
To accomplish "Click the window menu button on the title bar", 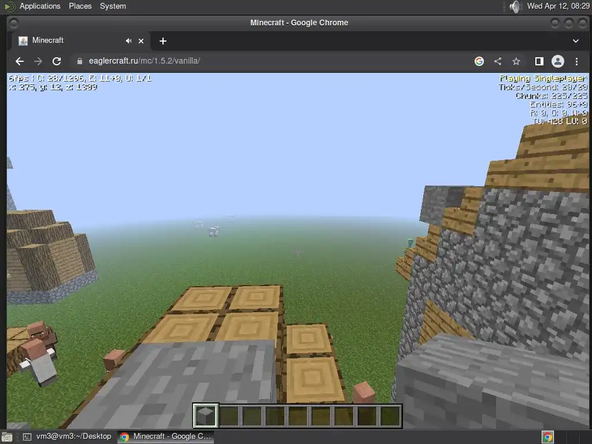I will click(13, 23).
